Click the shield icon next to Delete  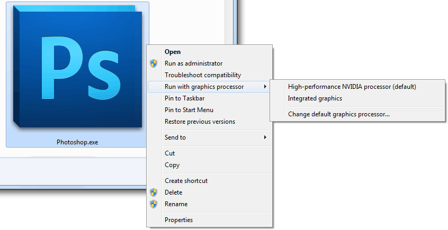pos(154,192)
